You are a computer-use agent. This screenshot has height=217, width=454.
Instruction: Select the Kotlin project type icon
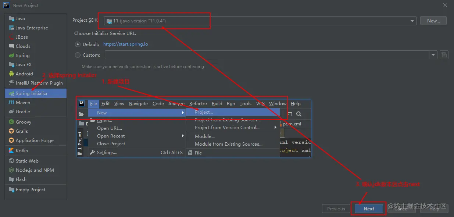11,151
